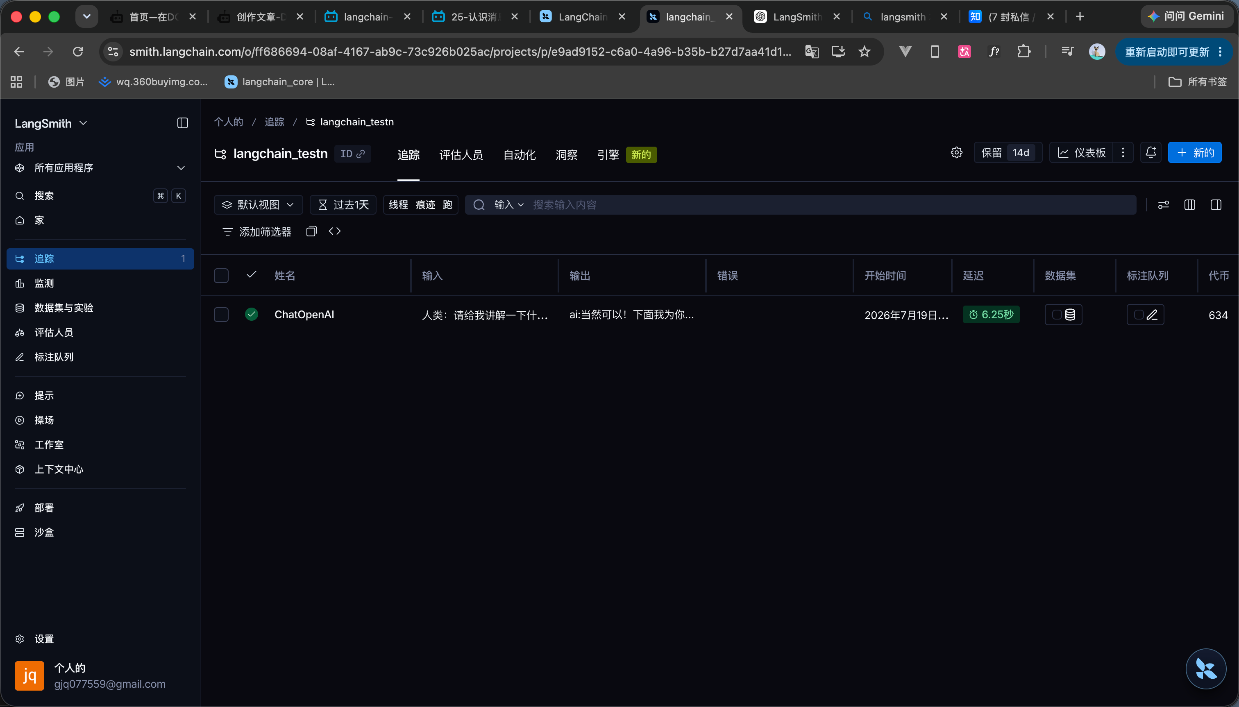The height and width of the screenshot is (707, 1239).
Task: Click the ChatOpenAI success status icon
Action: (252, 315)
